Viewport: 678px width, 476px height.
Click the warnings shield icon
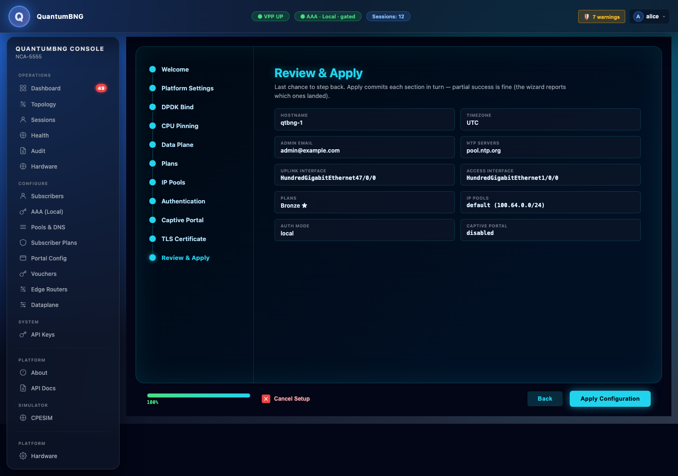587,16
